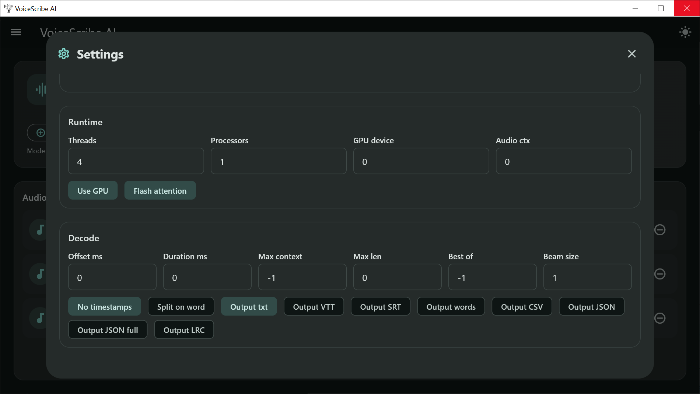Screen dimensions: 700x394
Task: Toggle light/dark theme sun icon
Action: (685, 32)
